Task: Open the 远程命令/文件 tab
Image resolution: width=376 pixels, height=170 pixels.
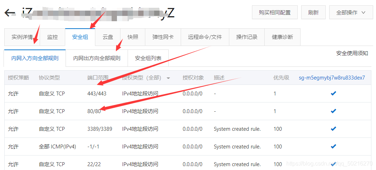Action: tap(205, 37)
